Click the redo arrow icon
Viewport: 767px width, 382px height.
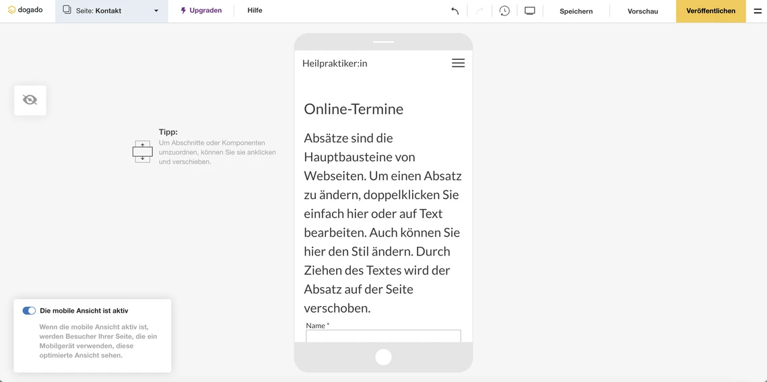(x=480, y=11)
